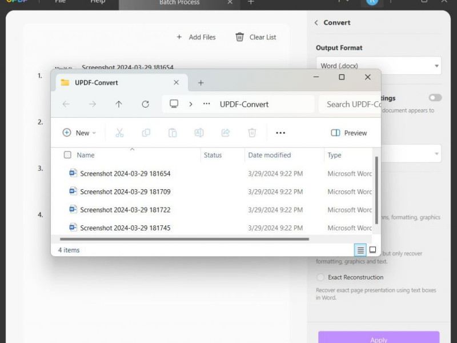The image size is (457, 343).
Task: Click the Paste clipboard icon in File Explorer
Action: point(173,133)
